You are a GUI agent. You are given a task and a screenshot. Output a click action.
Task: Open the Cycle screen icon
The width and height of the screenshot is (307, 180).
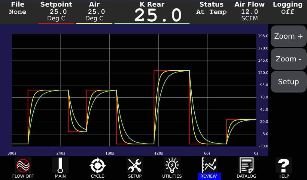98,165
